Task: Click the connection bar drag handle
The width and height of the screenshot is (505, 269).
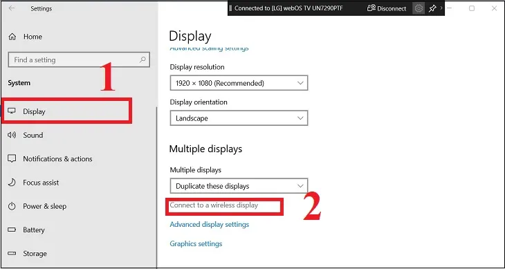Action: click(230, 8)
